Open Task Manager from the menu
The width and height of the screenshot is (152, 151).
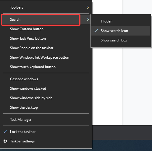[46, 120]
